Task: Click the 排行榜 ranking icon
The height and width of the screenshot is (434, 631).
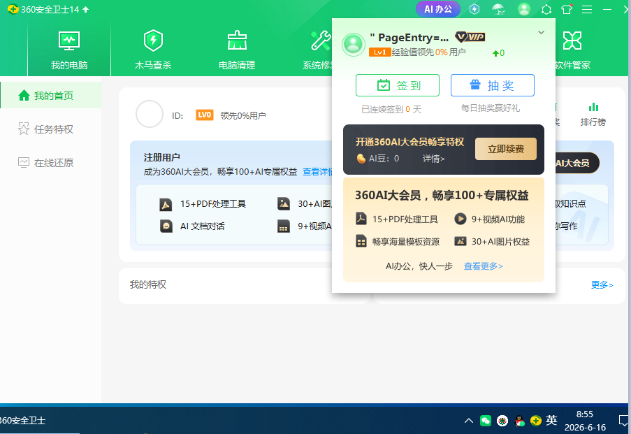Action: point(593,107)
